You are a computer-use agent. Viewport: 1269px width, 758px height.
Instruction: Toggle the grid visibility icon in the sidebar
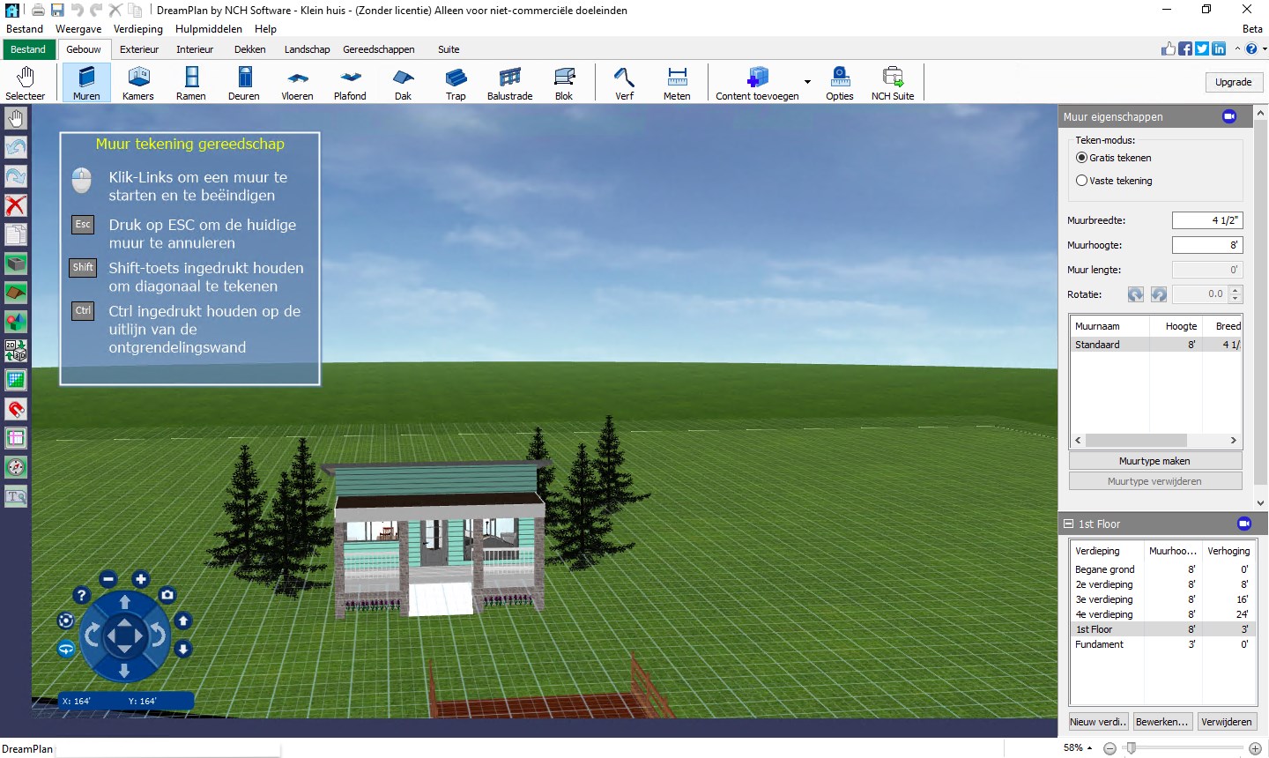(x=15, y=380)
